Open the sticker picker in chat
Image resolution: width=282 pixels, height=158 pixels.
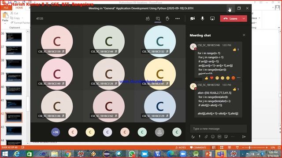coord(226,136)
